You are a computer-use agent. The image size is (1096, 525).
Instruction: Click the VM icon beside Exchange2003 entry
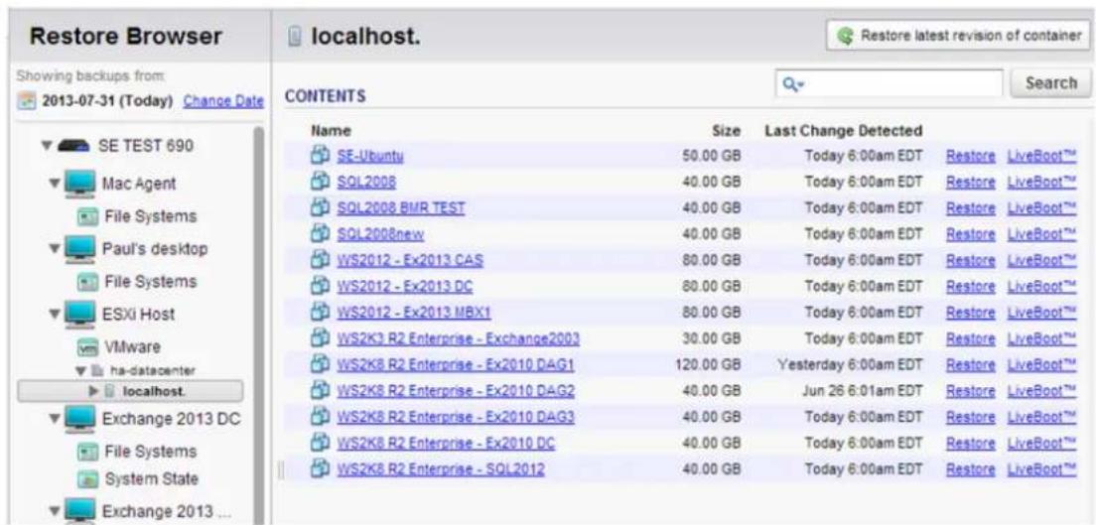click(x=320, y=338)
